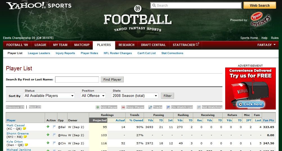282x151 pixels.
Task: Add Shonn Greene with green plus icon
Action: pos(48,134)
